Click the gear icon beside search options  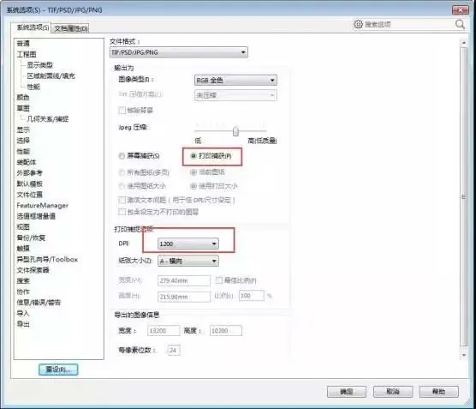coord(358,24)
